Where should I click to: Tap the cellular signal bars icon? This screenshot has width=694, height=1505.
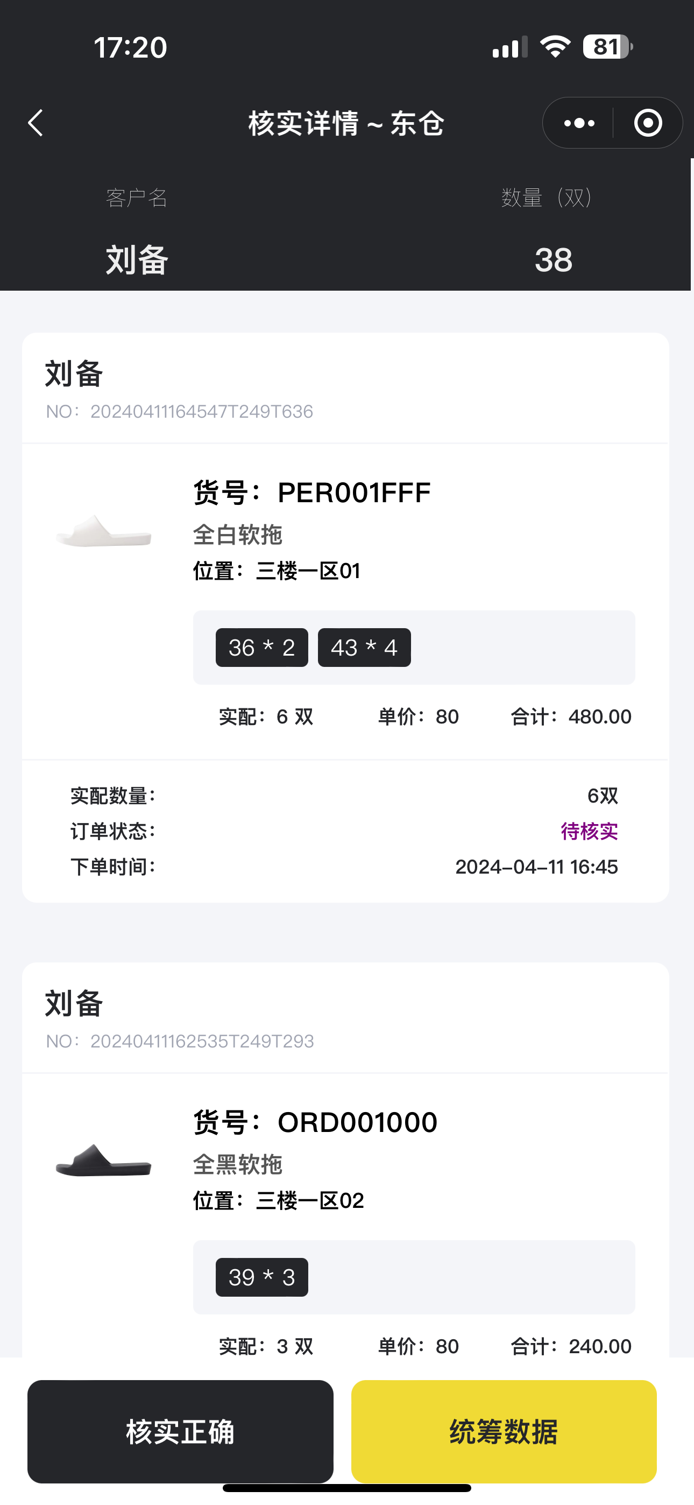pos(509,47)
